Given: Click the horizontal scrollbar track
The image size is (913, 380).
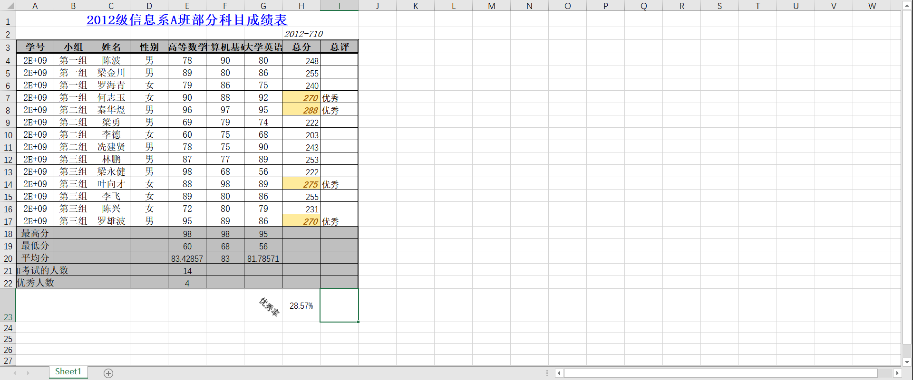Looking at the screenshot, I should coord(885,373).
